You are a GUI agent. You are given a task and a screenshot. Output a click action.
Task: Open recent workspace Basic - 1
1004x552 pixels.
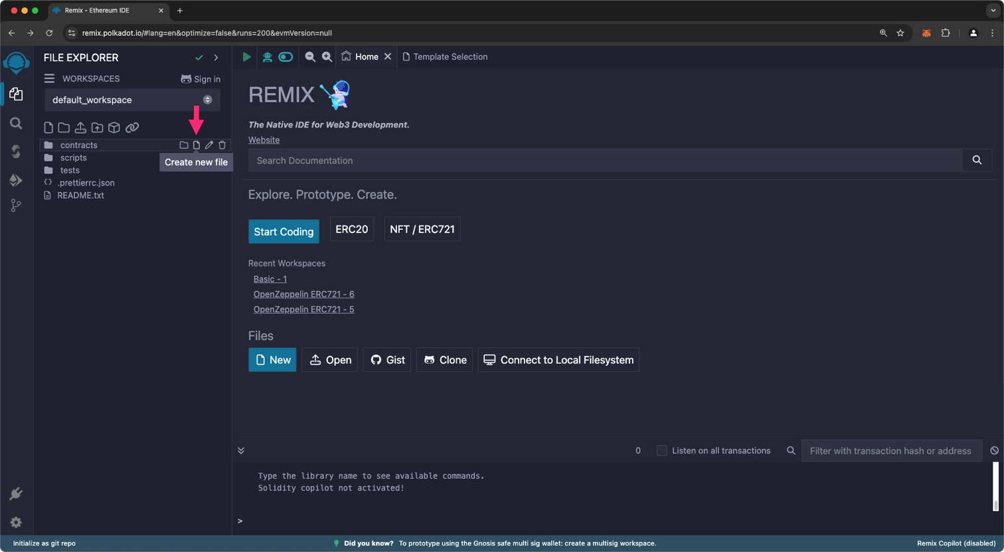[270, 279]
